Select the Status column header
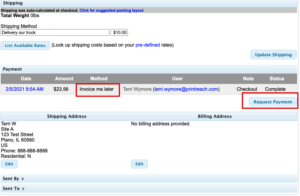This screenshot has width=300, height=196. (277, 79)
